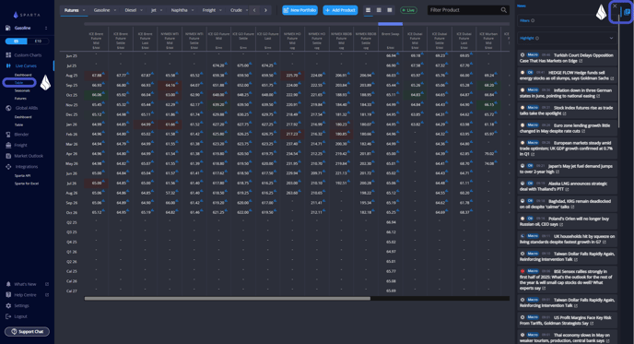Open the Alaska LNG strategic deal headline
The image size is (634, 344).
point(567,186)
